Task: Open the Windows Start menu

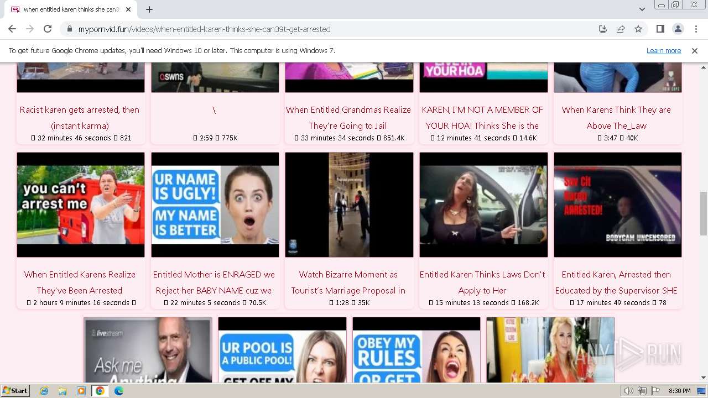Action: pos(15,391)
